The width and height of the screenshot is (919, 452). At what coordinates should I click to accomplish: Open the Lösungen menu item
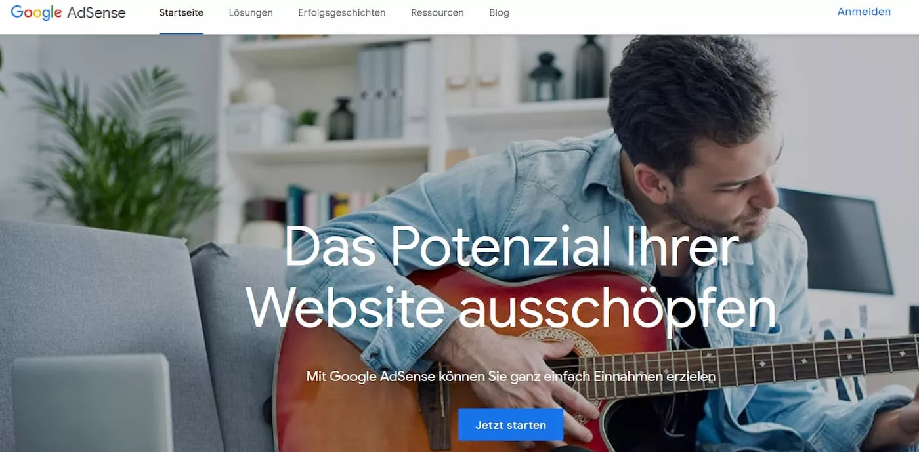coord(251,13)
